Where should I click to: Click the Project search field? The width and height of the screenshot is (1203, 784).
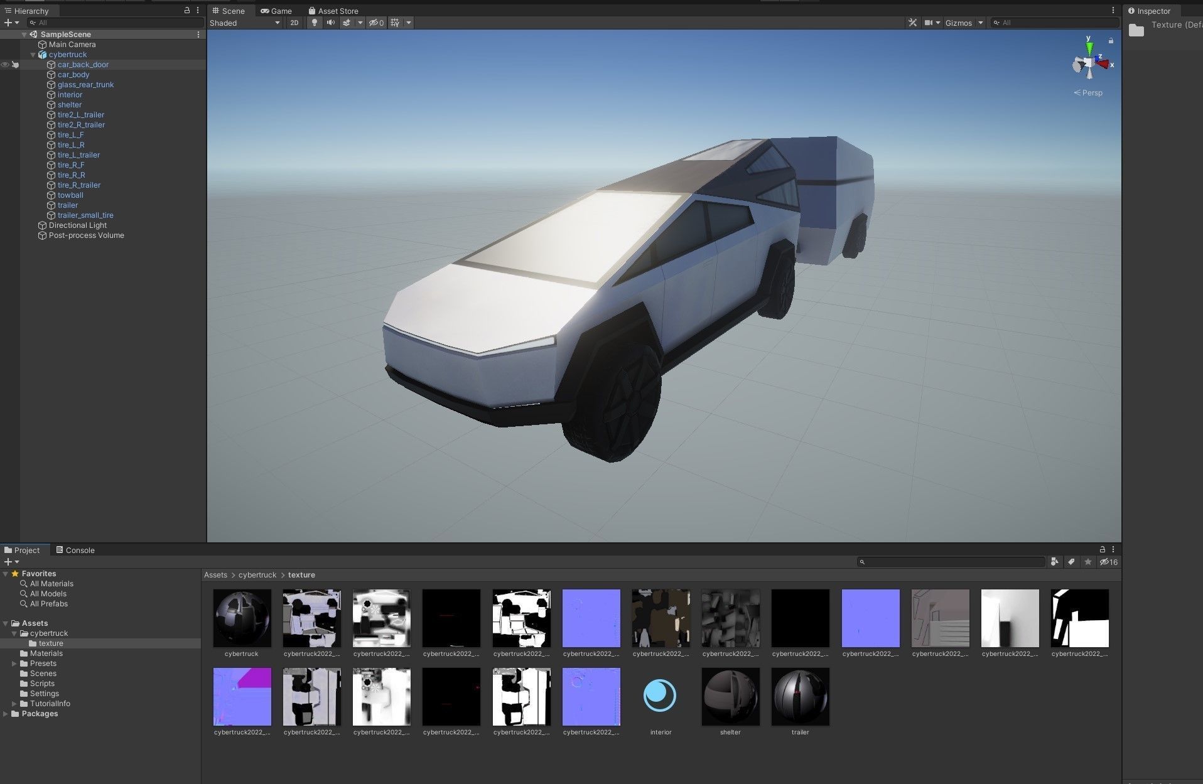pos(951,562)
